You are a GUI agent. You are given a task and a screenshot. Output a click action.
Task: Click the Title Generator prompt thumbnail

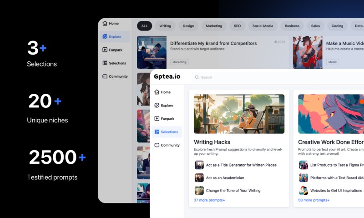tap(199, 165)
